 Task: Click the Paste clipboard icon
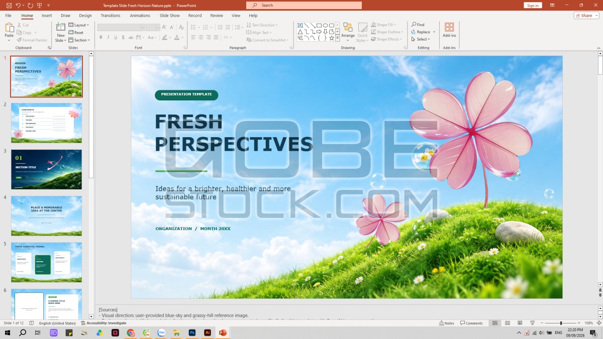coord(9,28)
